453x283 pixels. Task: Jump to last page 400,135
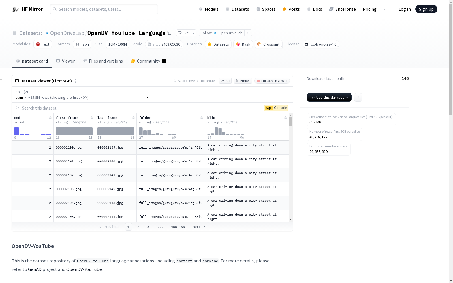pyautogui.click(x=178, y=227)
